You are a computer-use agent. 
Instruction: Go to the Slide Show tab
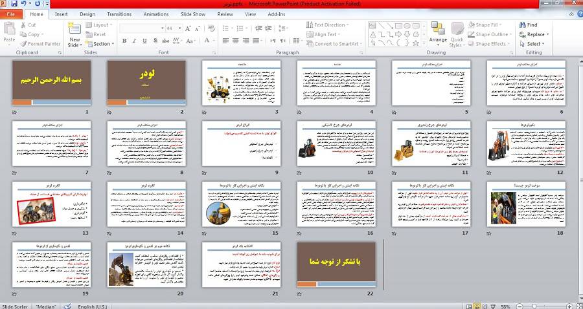tap(193, 14)
